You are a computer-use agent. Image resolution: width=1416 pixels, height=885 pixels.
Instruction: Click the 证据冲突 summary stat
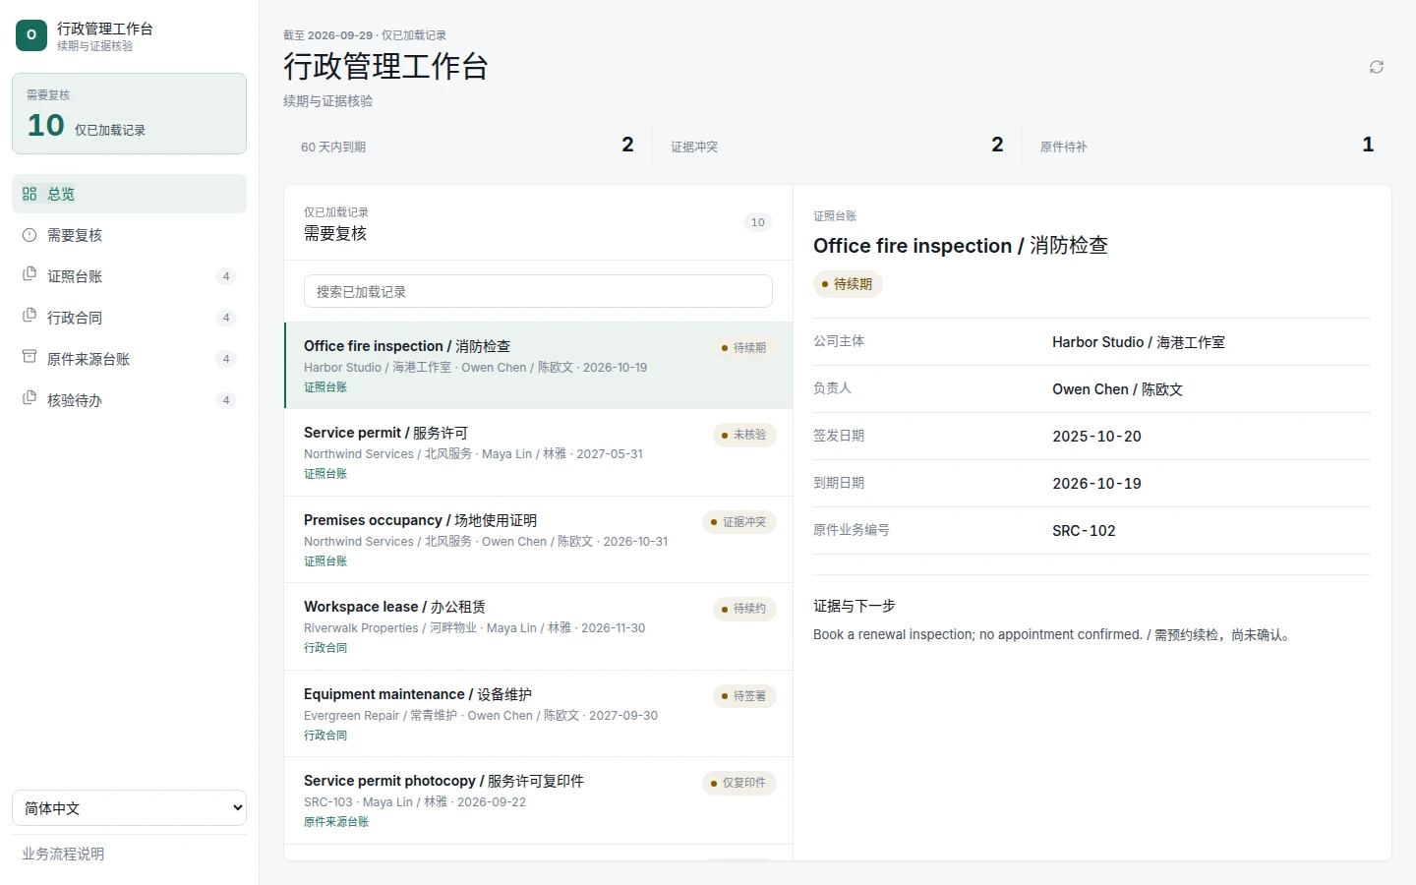(x=837, y=146)
